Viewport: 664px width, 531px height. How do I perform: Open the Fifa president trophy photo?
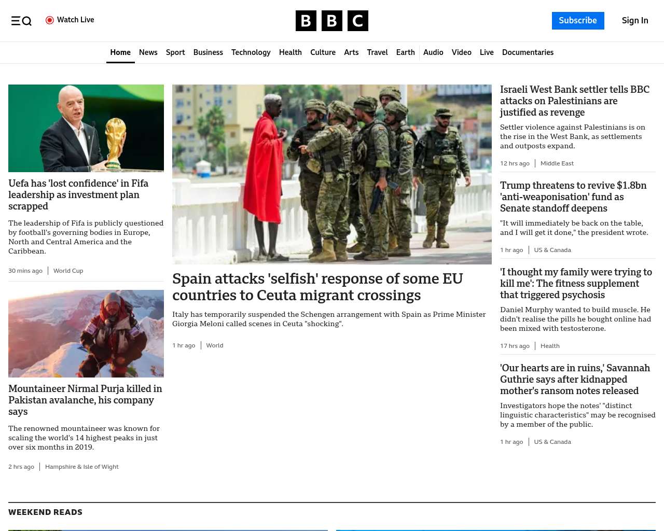[86, 128]
